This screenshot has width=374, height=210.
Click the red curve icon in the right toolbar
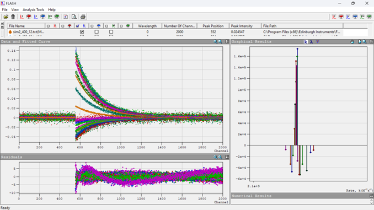pos(334,17)
